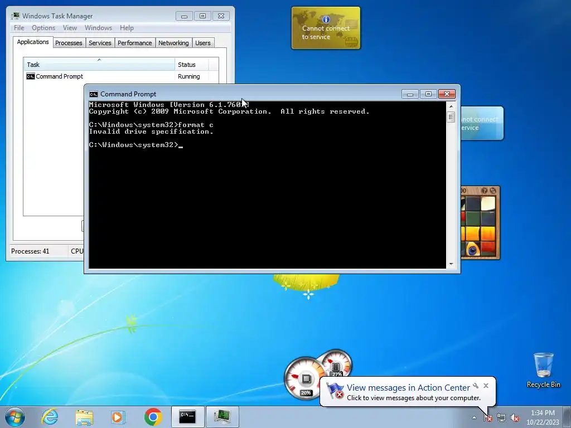
Task: Open the network tray icon
Action: pyautogui.click(x=501, y=418)
